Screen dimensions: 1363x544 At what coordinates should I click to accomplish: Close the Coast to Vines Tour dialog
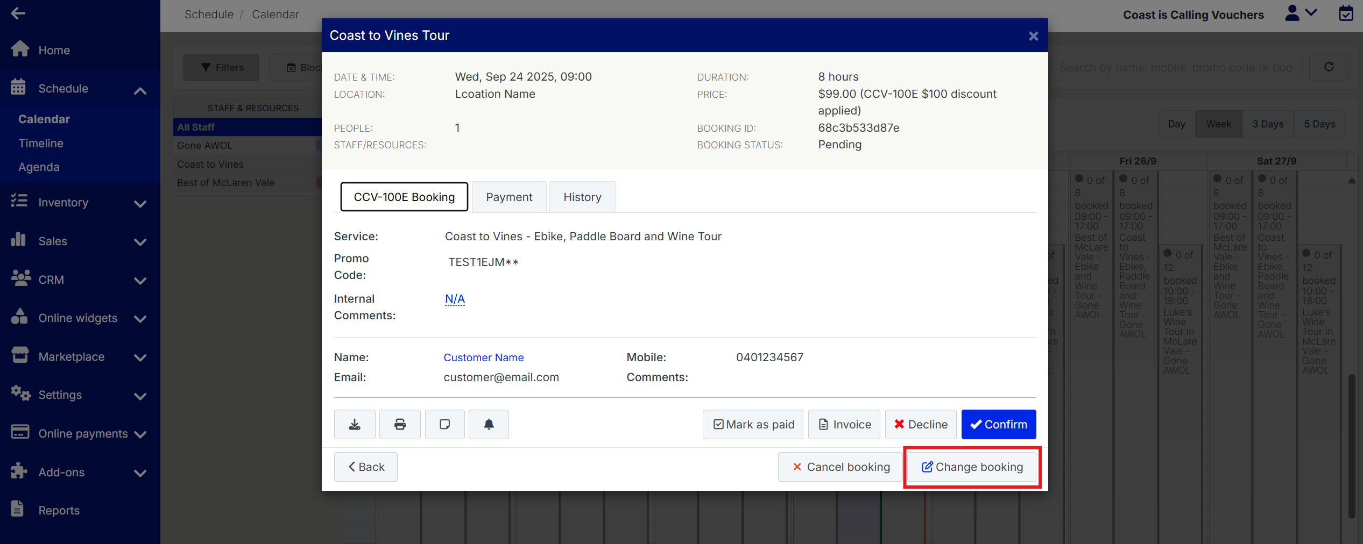coord(1033,36)
